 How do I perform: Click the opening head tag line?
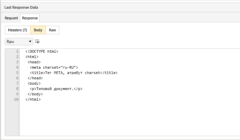34,62
